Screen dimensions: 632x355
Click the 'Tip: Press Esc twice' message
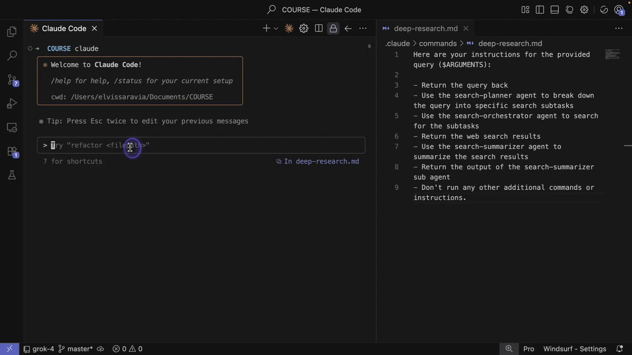coord(144,121)
